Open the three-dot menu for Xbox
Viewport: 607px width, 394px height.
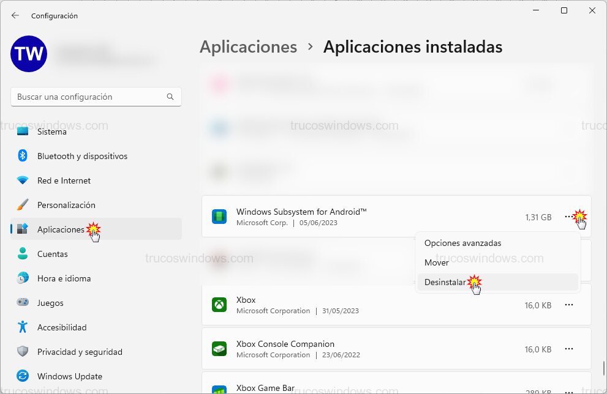point(568,305)
